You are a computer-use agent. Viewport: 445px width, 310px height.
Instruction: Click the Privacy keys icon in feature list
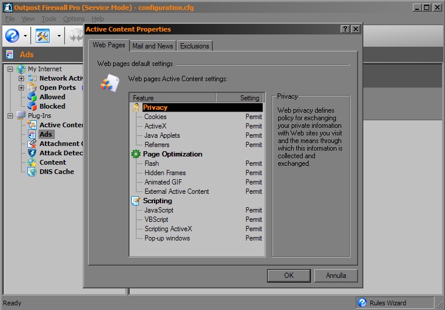(136, 107)
